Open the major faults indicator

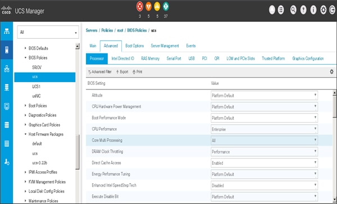(148, 7)
